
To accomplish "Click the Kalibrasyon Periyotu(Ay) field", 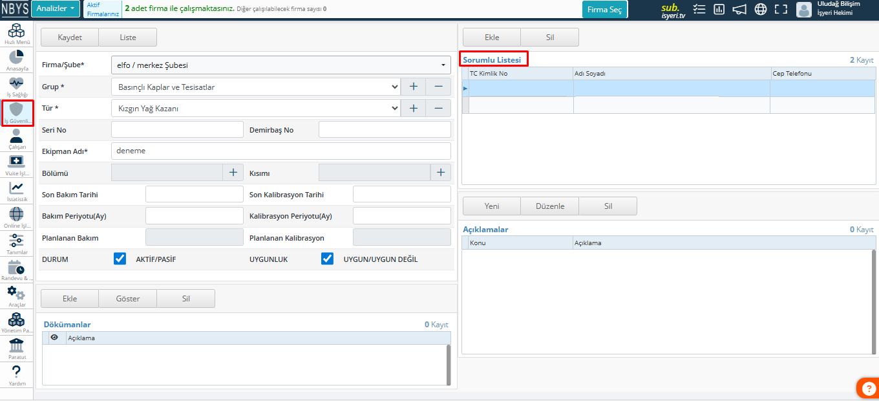I will point(402,216).
